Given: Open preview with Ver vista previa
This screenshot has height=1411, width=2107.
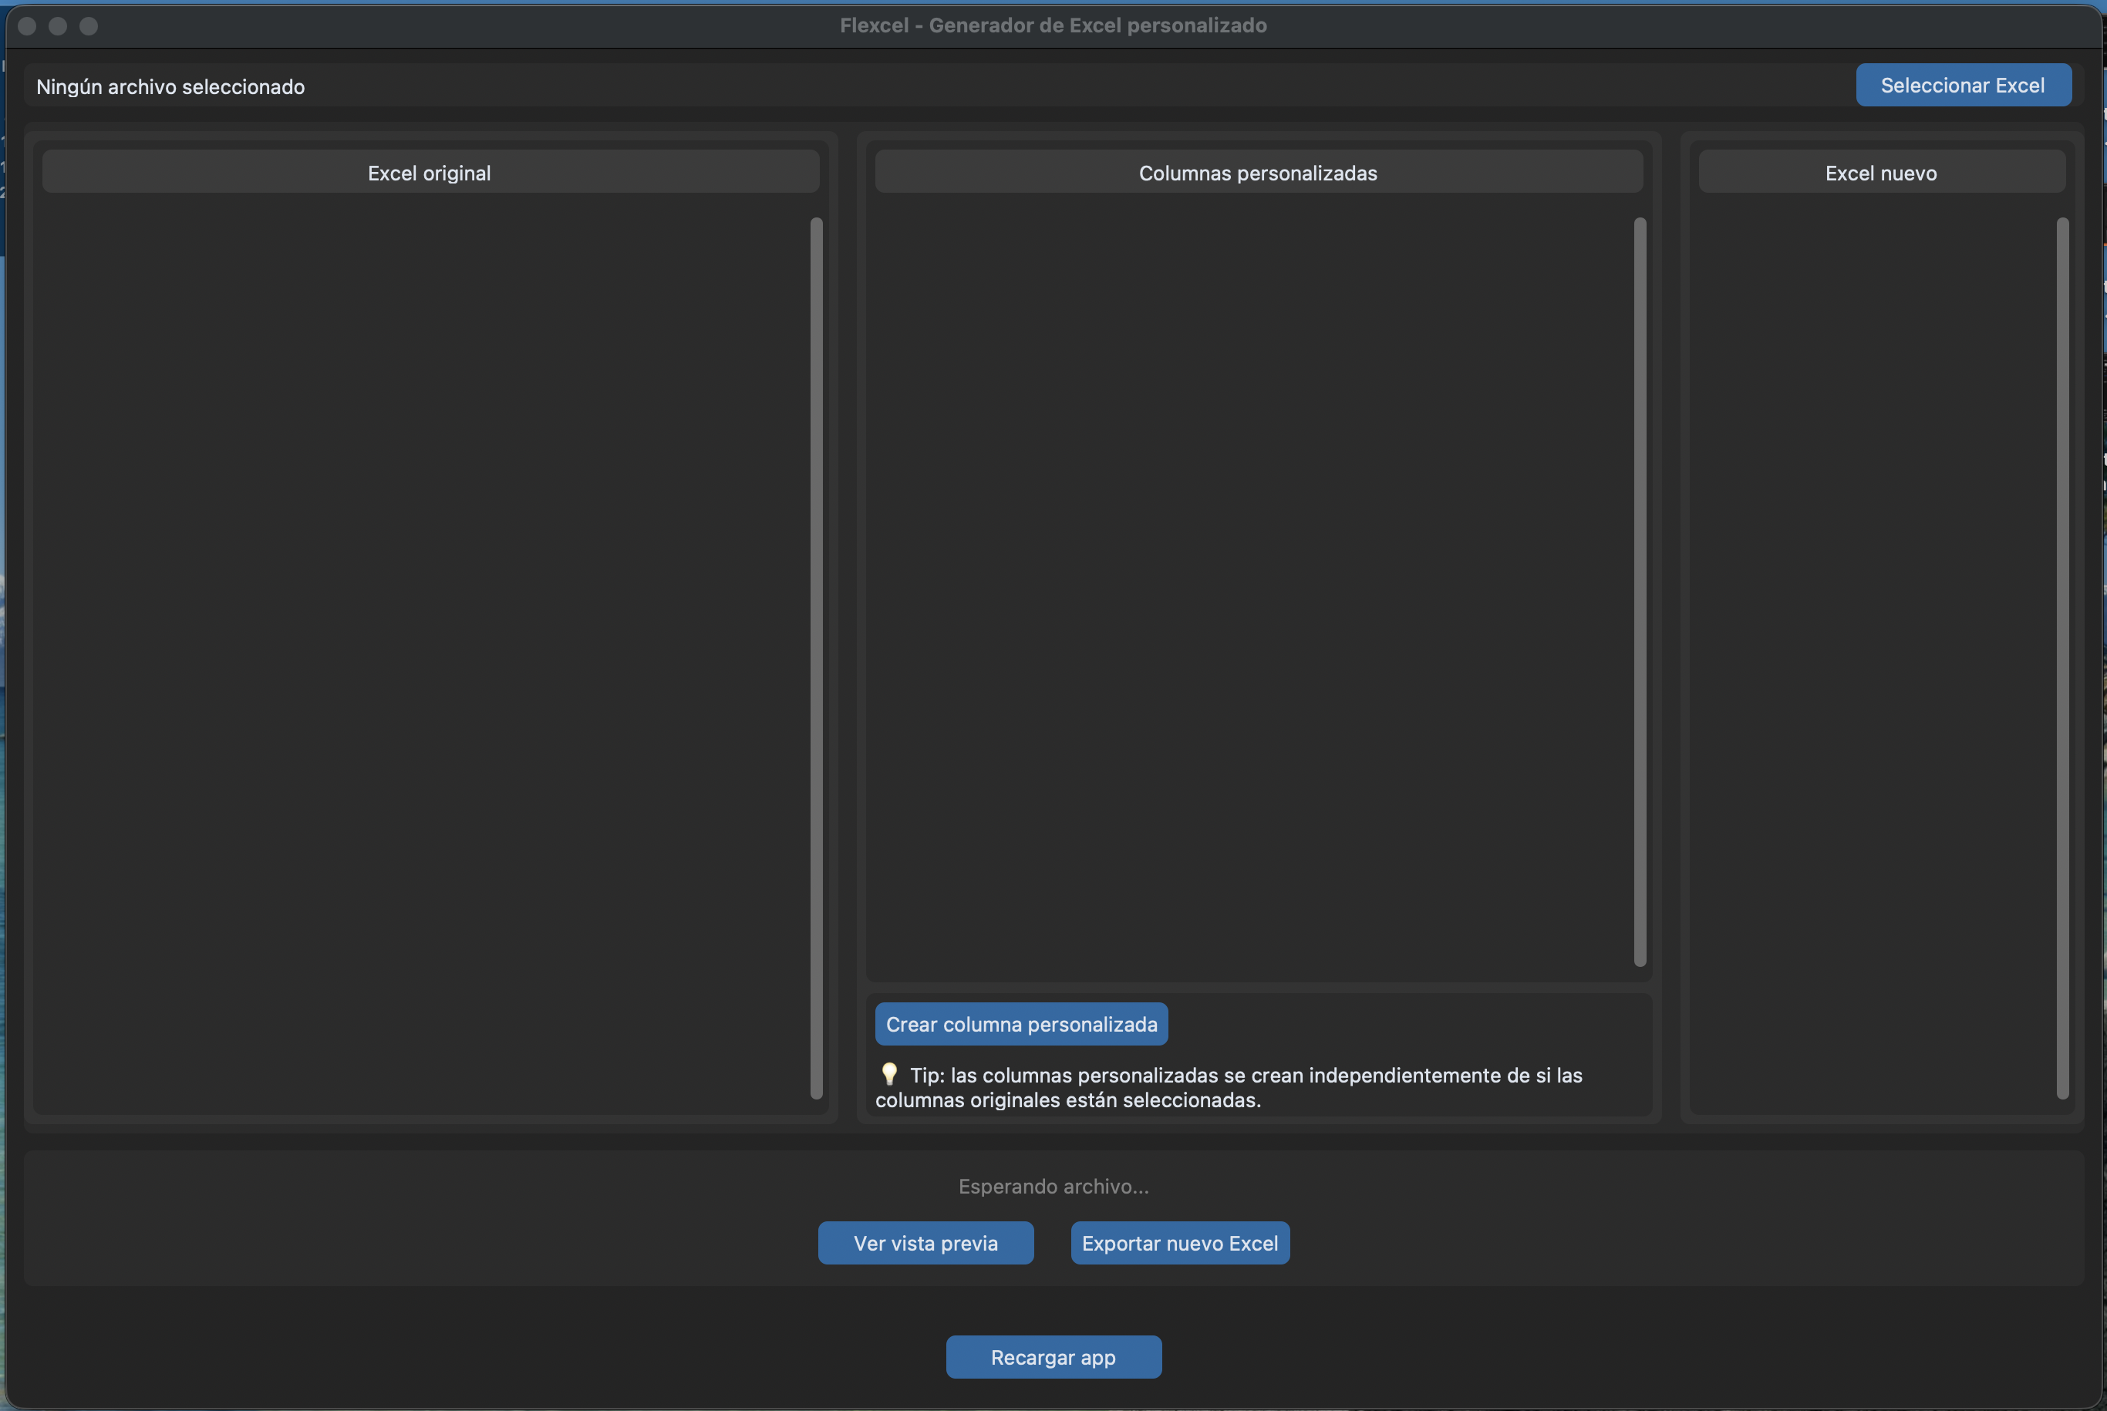Looking at the screenshot, I should [x=925, y=1243].
